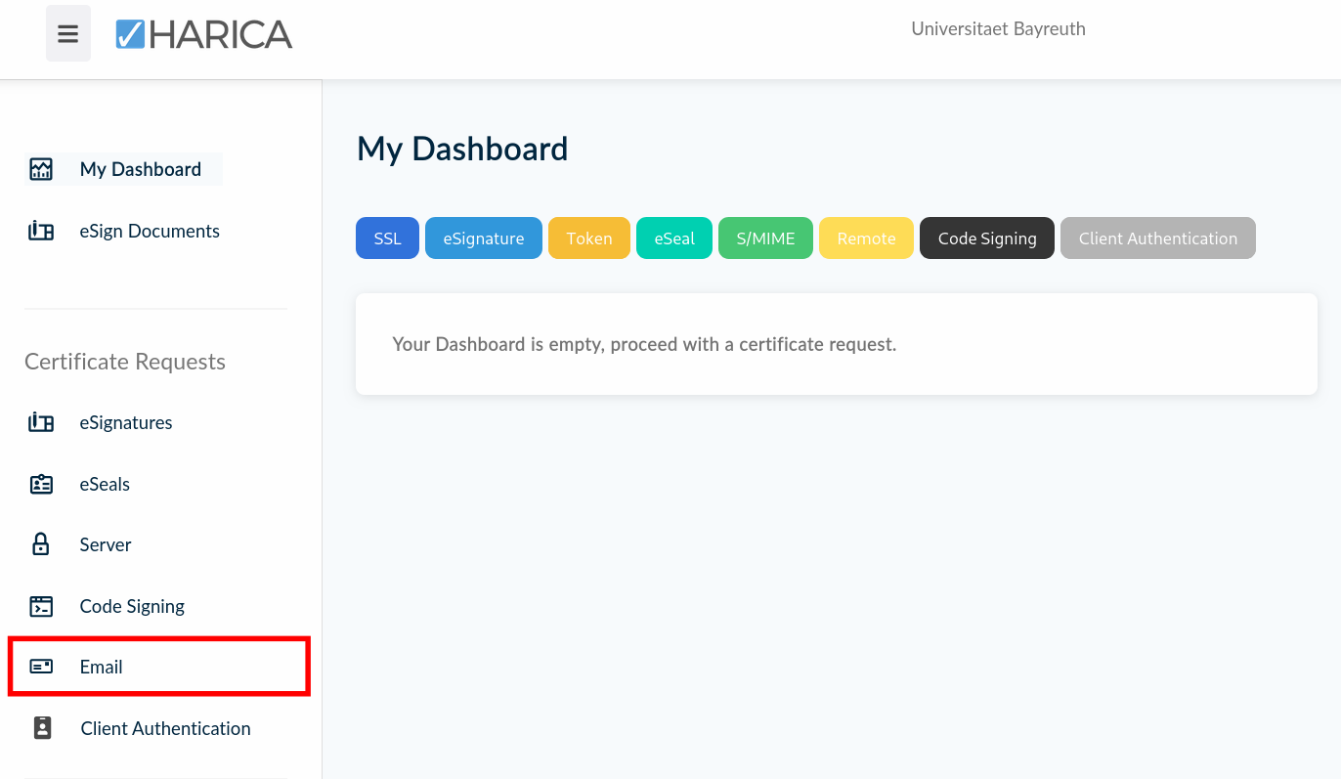Show Token certificates on dashboard
The width and height of the screenshot is (1341, 779).
point(589,238)
